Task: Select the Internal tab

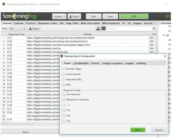Action: (x=7, y=23)
